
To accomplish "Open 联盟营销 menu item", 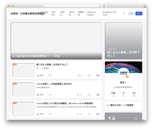I will pos(81,13).
